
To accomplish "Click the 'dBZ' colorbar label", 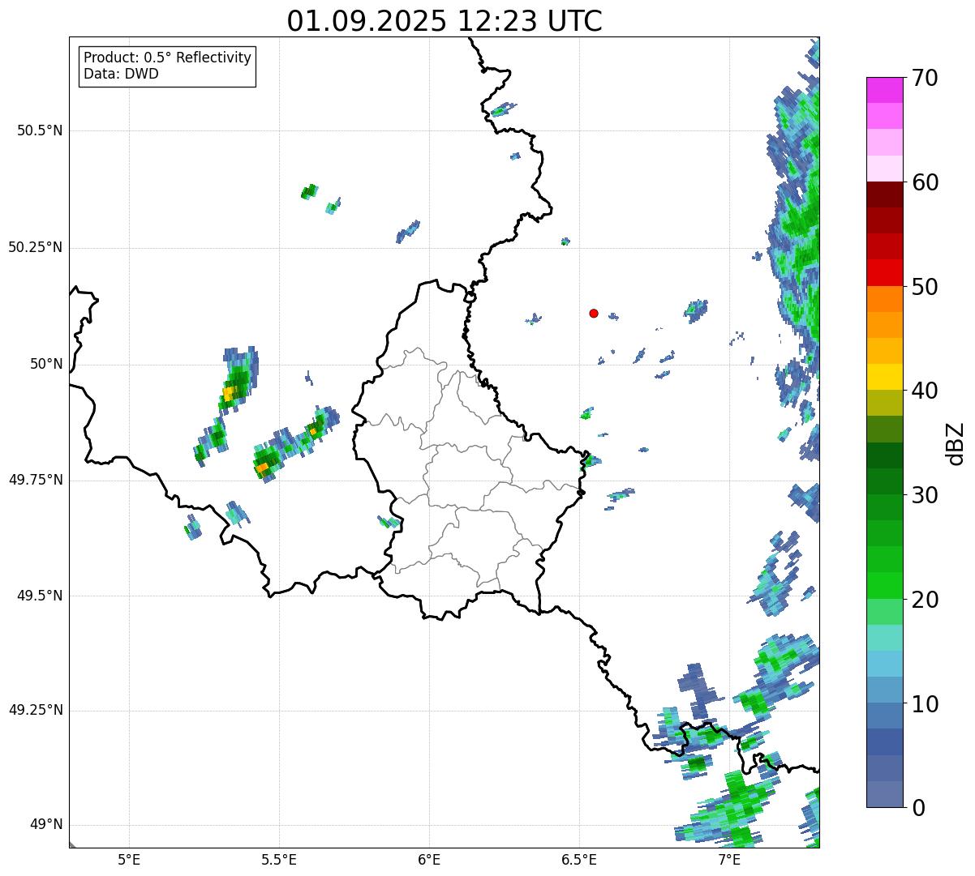I will [x=956, y=443].
